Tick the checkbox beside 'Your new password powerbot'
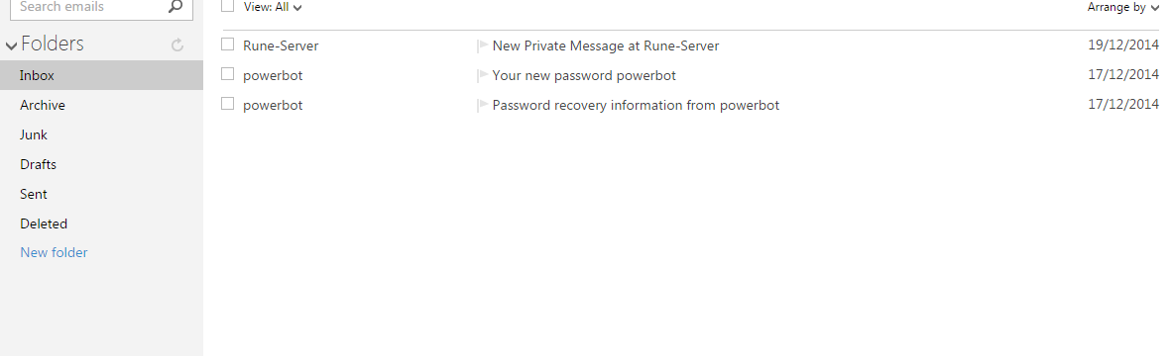 click(228, 74)
